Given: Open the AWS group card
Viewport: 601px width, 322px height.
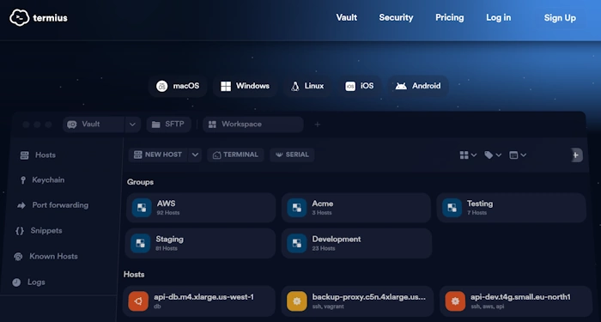Looking at the screenshot, I should 201,208.
